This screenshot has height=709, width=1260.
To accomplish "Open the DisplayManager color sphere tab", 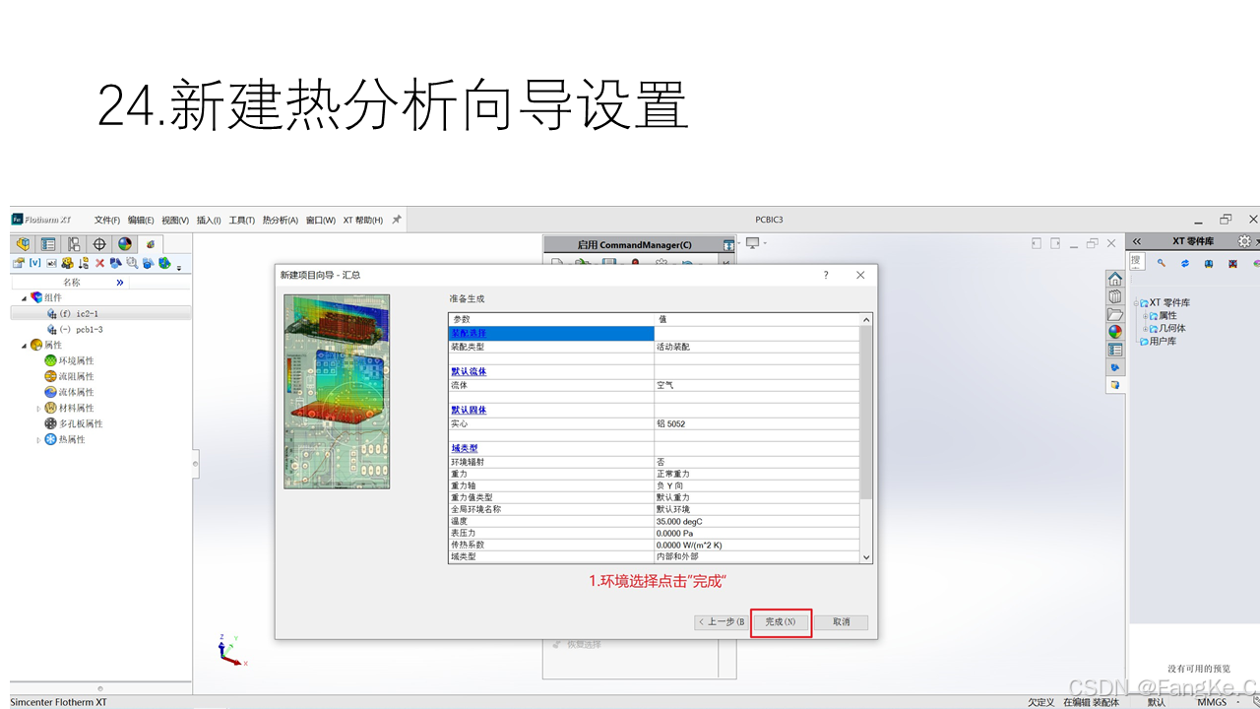I will [x=125, y=244].
